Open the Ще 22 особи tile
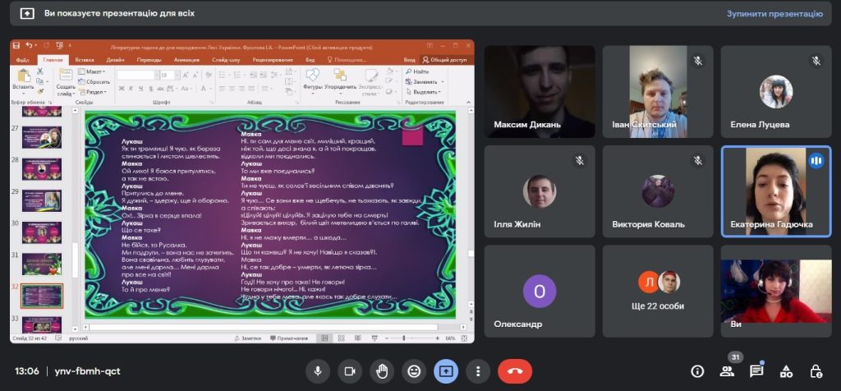The image size is (841, 391). 659,290
